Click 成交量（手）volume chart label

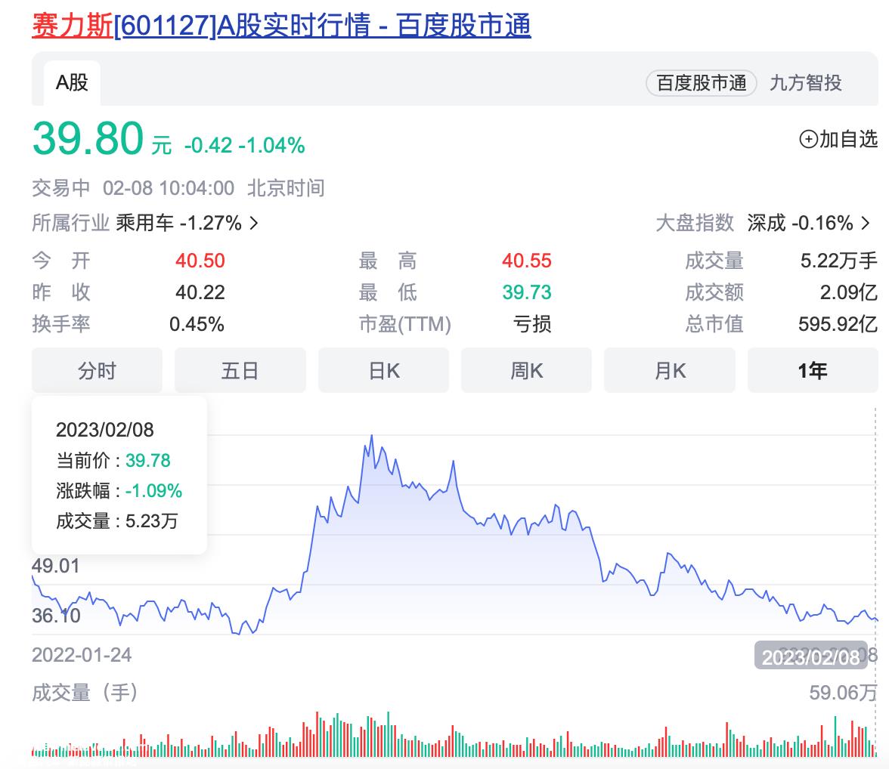[85, 693]
